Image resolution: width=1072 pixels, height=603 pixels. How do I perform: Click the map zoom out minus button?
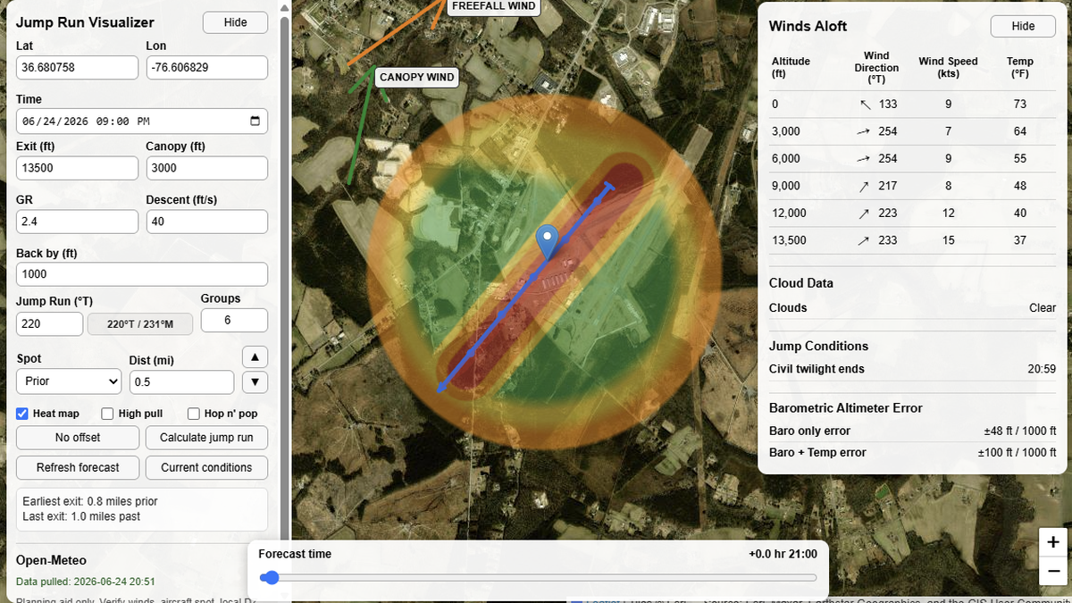1053,569
